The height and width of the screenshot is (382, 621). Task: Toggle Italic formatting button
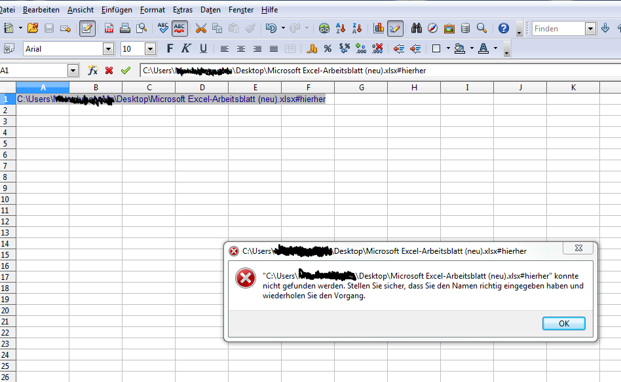tap(186, 48)
